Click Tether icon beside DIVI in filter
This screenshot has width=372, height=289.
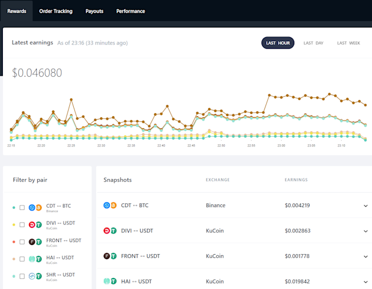point(39,225)
